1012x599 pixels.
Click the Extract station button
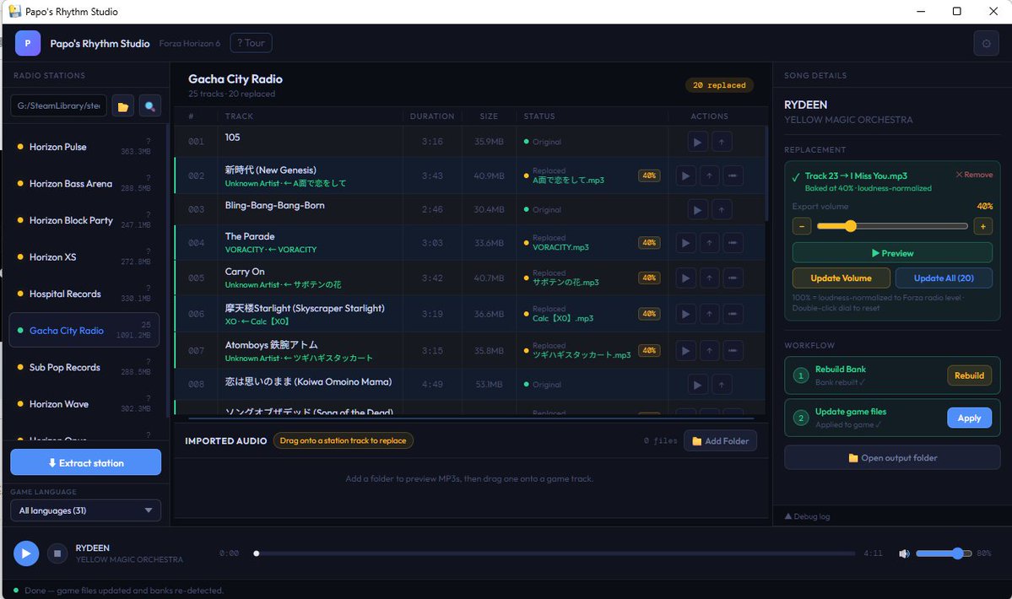[x=86, y=462]
